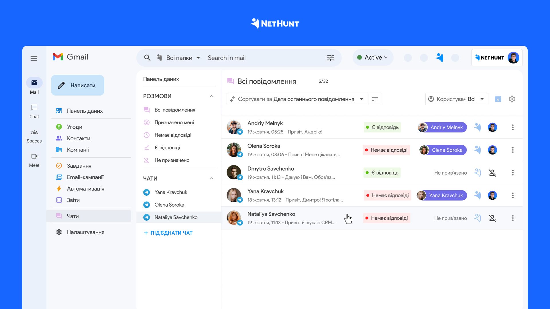
Task: Click the Email-кампанії envelope icon in sidebar
Action: pyautogui.click(x=59, y=176)
